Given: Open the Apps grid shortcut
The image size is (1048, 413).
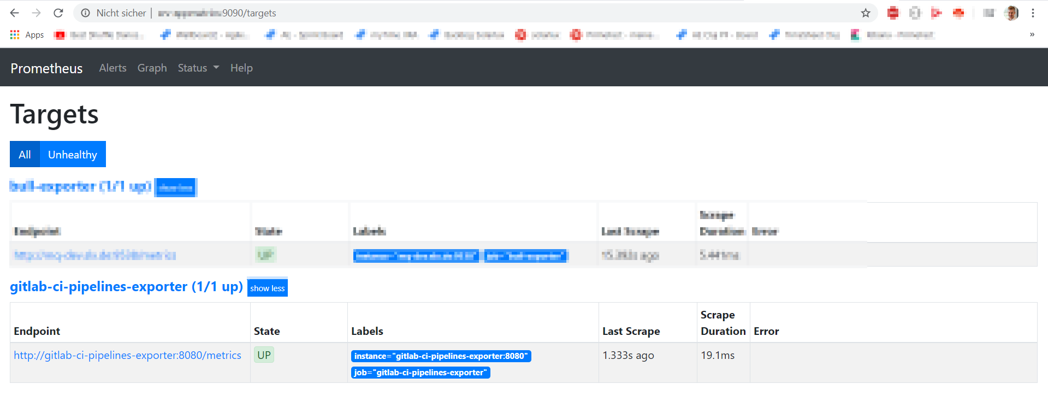Looking at the screenshot, I should click(x=27, y=35).
